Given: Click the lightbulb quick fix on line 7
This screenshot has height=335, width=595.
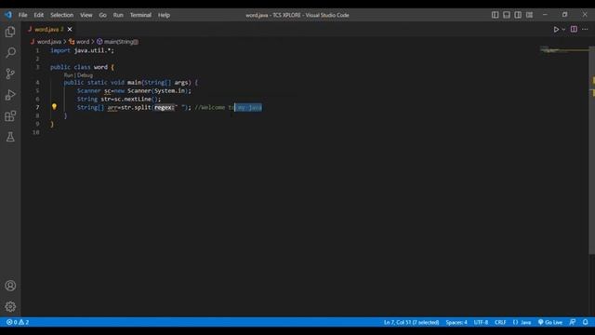Looking at the screenshot, I should point(54,107).
